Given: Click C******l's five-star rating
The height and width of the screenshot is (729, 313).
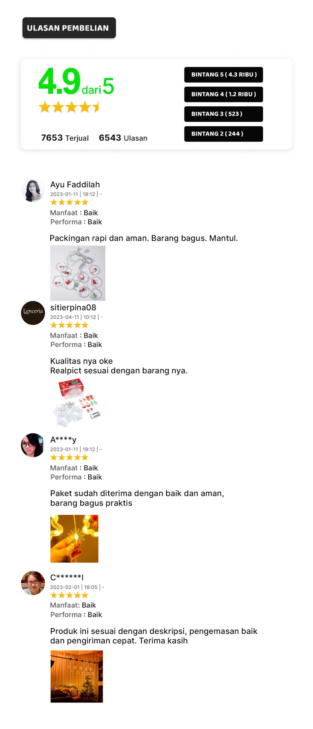Looking at the screenshot, I should coord(69,595).
